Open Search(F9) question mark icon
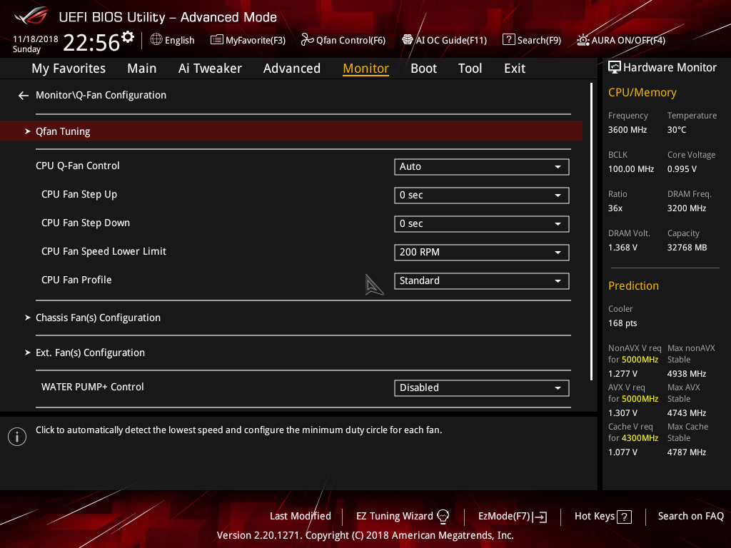731x548 pixels. [x=508, y=40]
